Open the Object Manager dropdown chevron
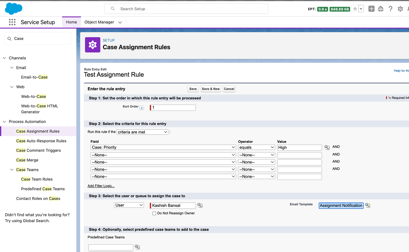 [120, 22]
